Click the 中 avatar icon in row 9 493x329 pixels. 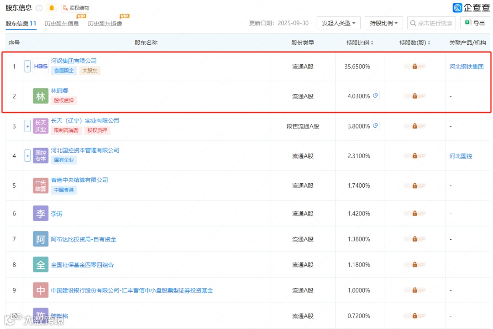point(41,290)
